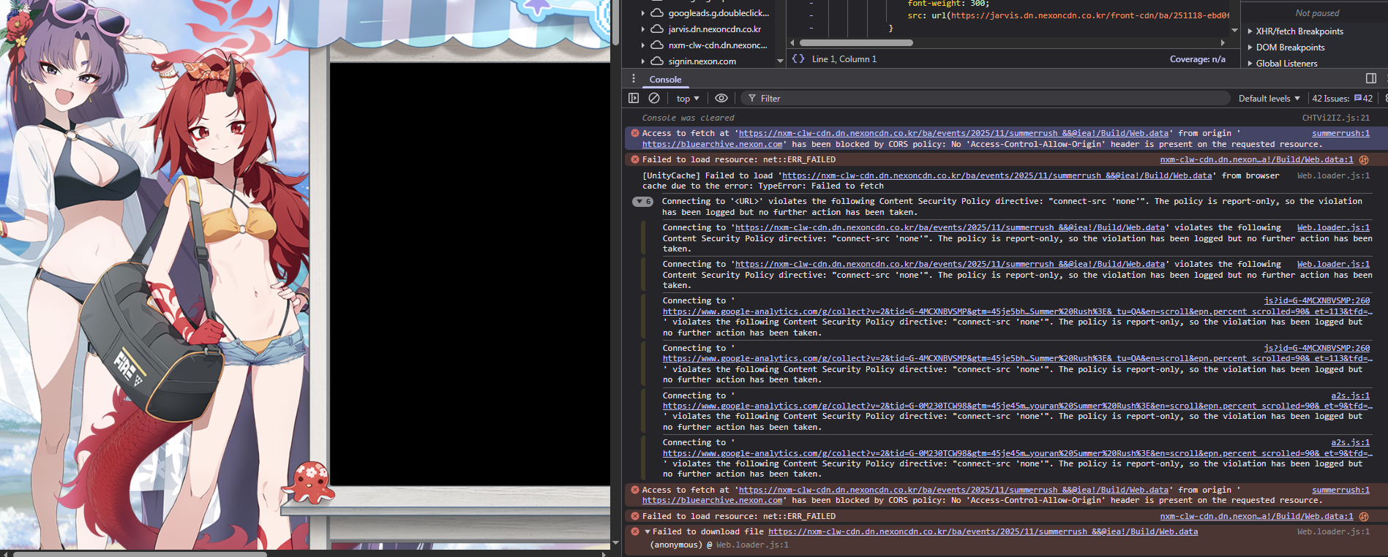
Task: Click the code editor's left scroll arrow
Action: [x=792, y=43]
